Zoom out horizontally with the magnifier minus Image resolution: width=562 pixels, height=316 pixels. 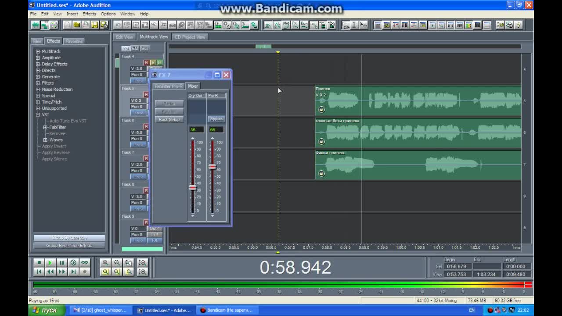pos(117,262)
